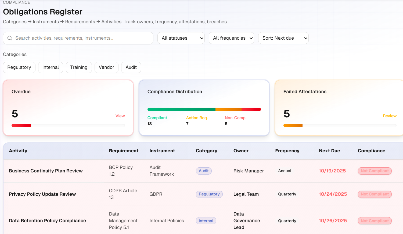The height and width of the screenshot is (234, 403).
Task: Click Not Compliant badge for Data Retention
Action: pos(375,221)
